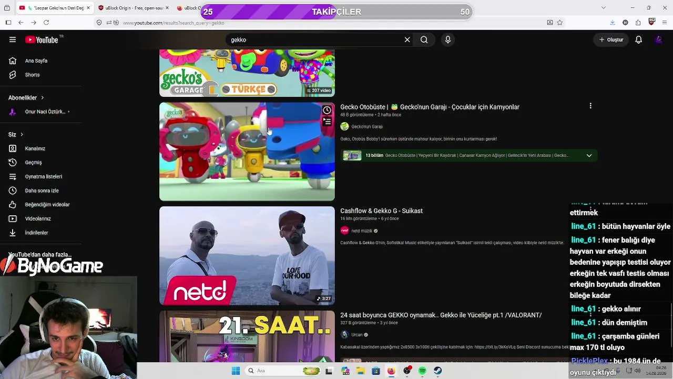673x379 pixels.
Task: Open the 13 bölüm chapter thumbnail
Action: [x=352, y=156]
